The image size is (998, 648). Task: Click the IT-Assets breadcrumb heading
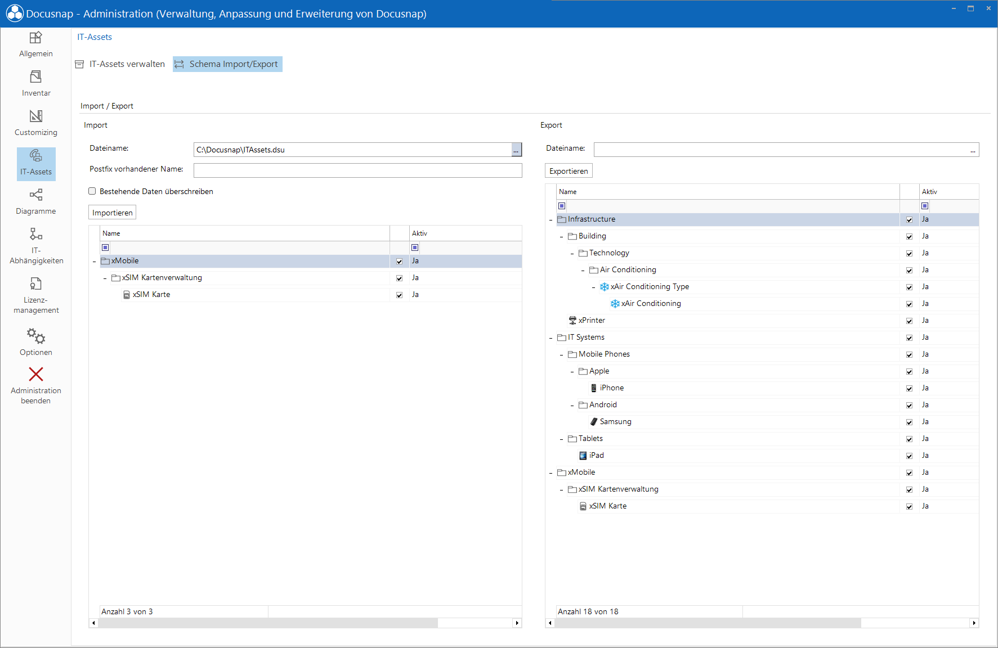[95, 37]
